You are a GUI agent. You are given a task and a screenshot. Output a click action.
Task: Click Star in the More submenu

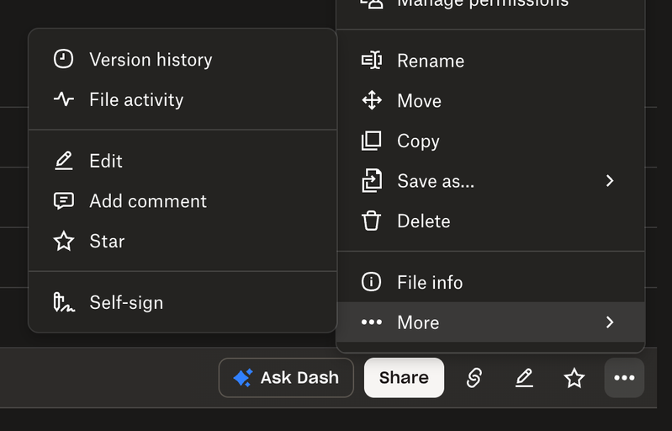(107, 242)
